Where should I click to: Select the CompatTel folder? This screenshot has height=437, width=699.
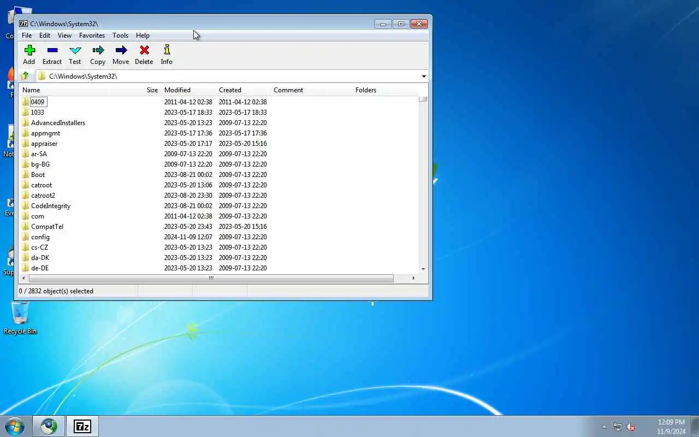click(47, 226)
